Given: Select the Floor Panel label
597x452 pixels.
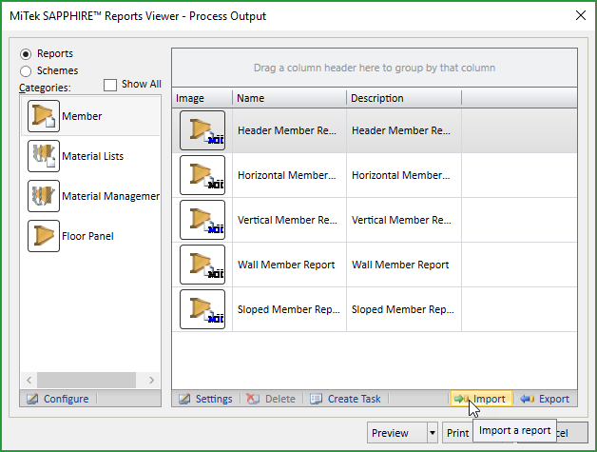Looking at the screenshot, I should point(87,236).
